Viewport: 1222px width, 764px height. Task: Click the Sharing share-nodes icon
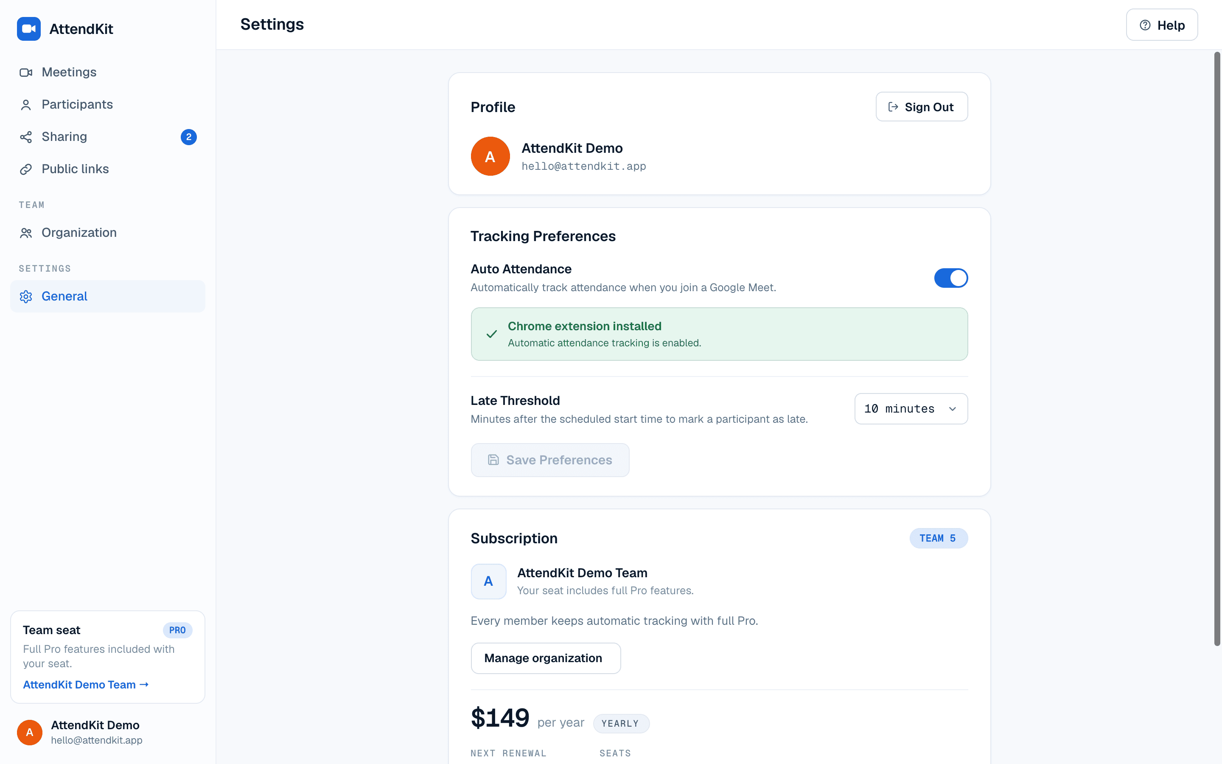[26, 137]
